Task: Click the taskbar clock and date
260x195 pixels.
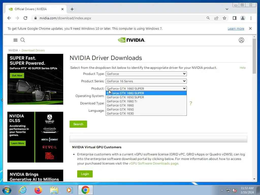Action: pyautogui.click(x=247, y=190)
